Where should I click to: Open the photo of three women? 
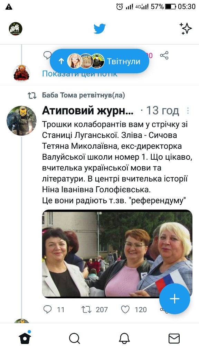coord(117,254)
